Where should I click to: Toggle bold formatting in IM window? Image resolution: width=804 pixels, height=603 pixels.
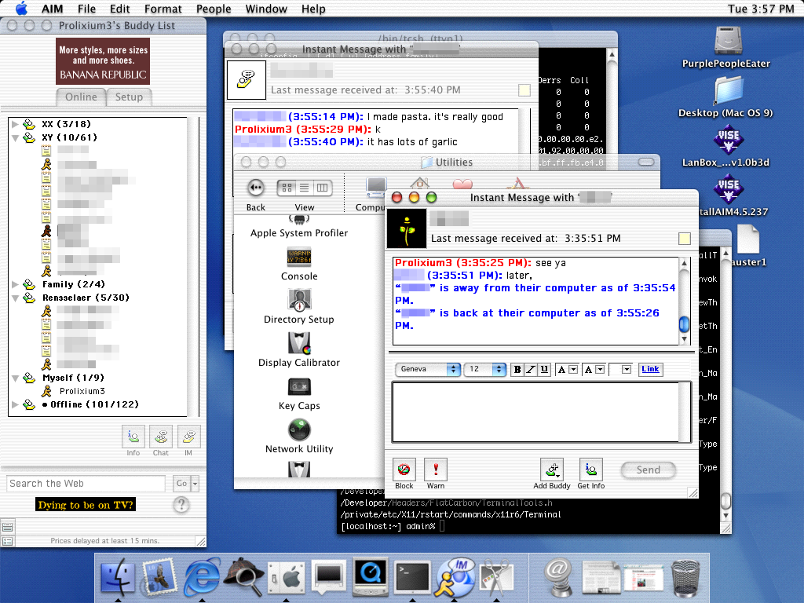(517, 369)
